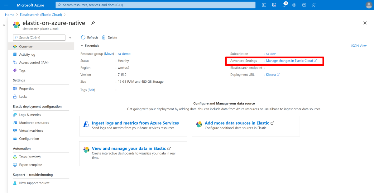The width and height of the screenshot is (374, 193).
Task: Click the user account avatar
Action: click(368, 5)
